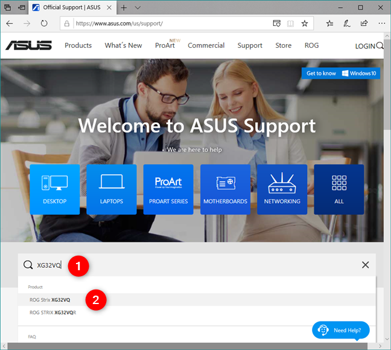Image resolution: width=391 pixels, height=350 pixels.
Task: Choose ROG Strix XG32VQ suggestion
Action: [197, 300]
